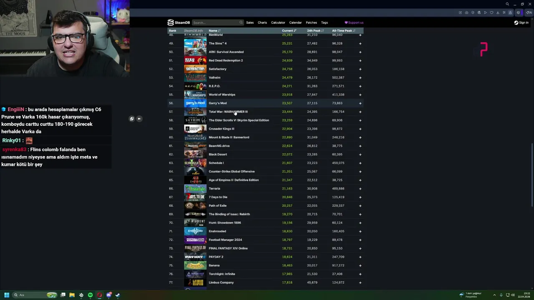The image size is (534, 300).
Task: Open the Sales menu item
Action: pos(250,22)
